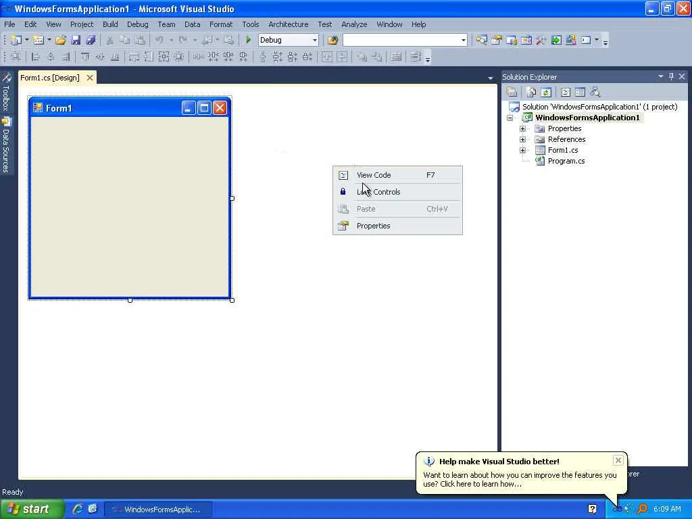Open the Data Sources side tab

point(6,145)
